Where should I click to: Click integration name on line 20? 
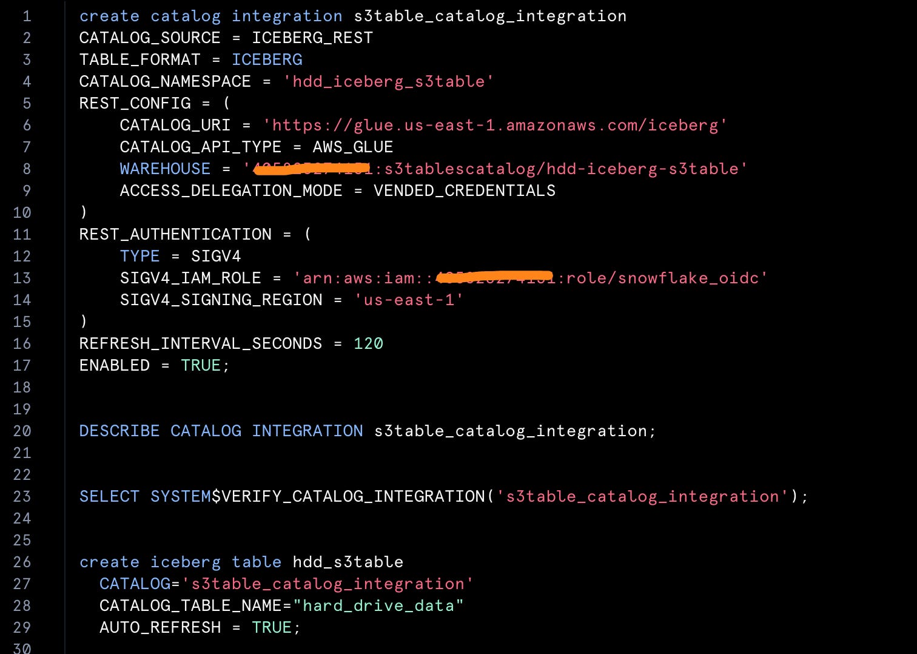point(511,431)
